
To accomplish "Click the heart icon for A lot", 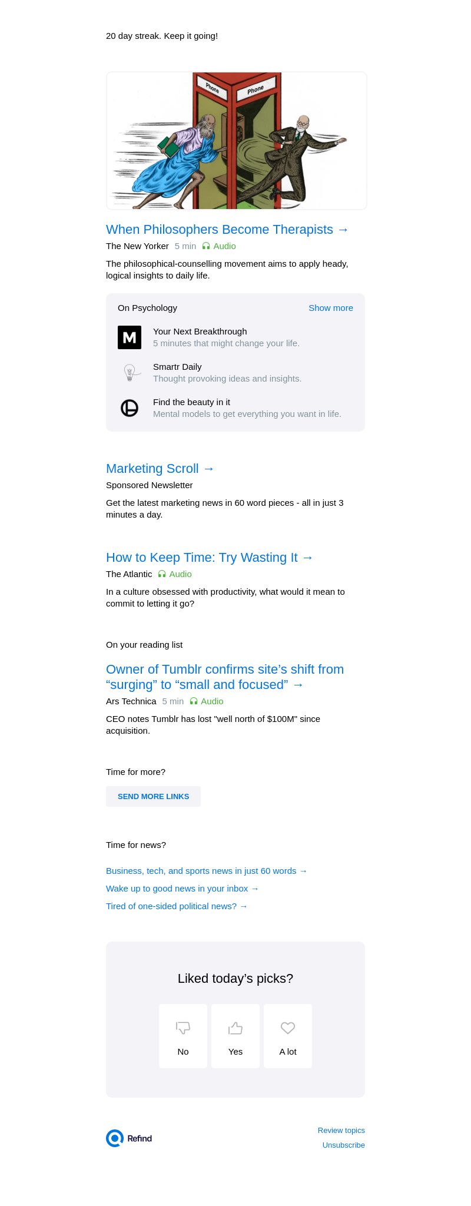I will pyautogui.click(x=288, y=1028).
